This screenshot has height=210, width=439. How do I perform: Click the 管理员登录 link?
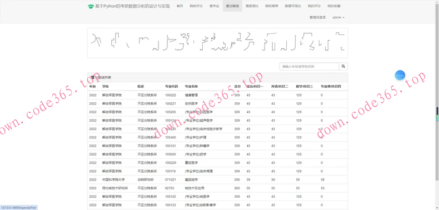click(317, 17)
